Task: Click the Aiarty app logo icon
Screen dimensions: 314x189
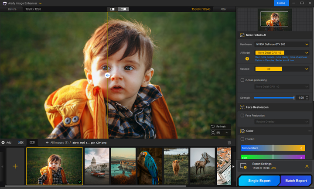Action: (4, 3)
